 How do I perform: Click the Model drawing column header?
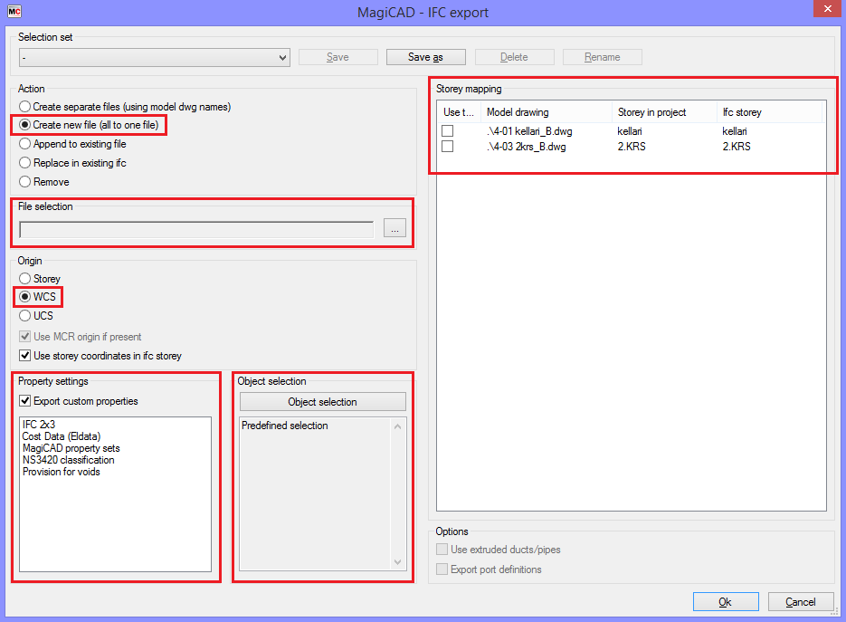[x=547, y=112]
